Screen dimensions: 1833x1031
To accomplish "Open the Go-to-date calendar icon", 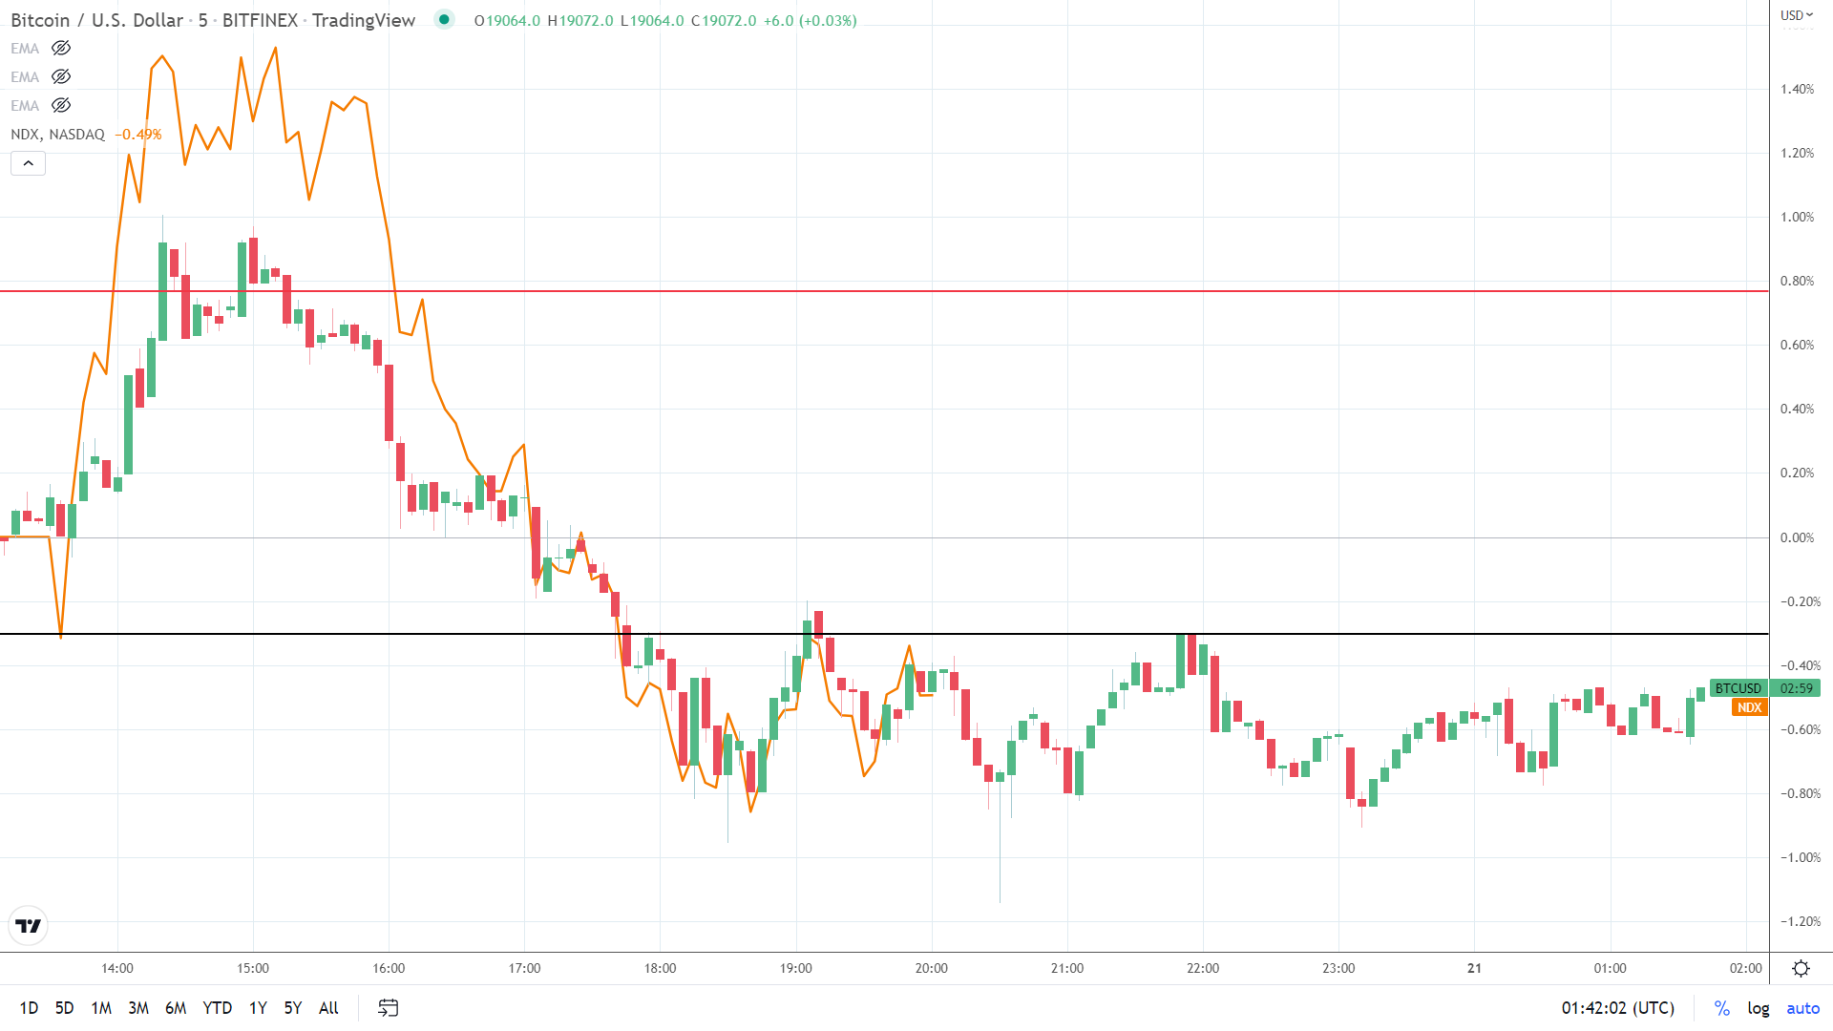I will pyautogui.click(x=388, y=1007).
